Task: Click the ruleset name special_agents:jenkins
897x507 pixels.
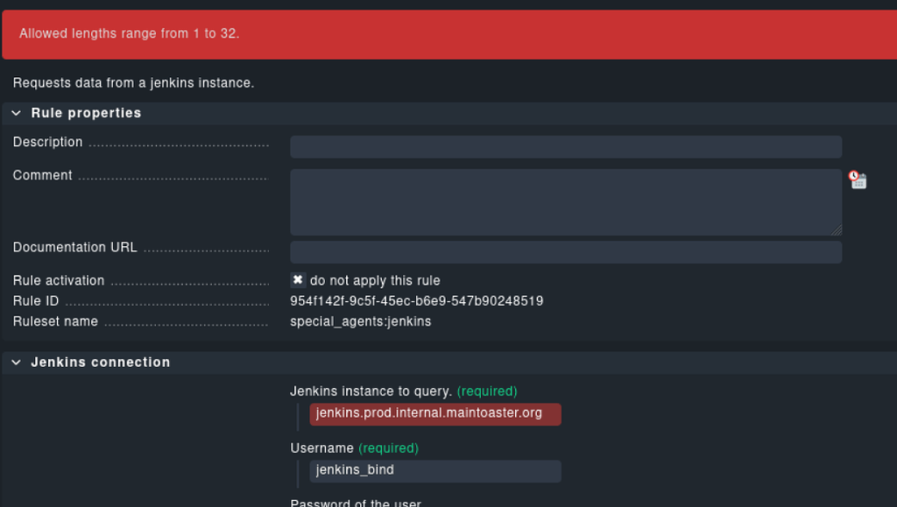Action: tap(360, 321)
